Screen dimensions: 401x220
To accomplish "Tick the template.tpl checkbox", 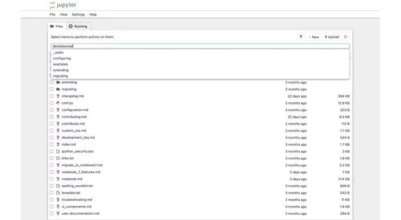I will [52, 193].
